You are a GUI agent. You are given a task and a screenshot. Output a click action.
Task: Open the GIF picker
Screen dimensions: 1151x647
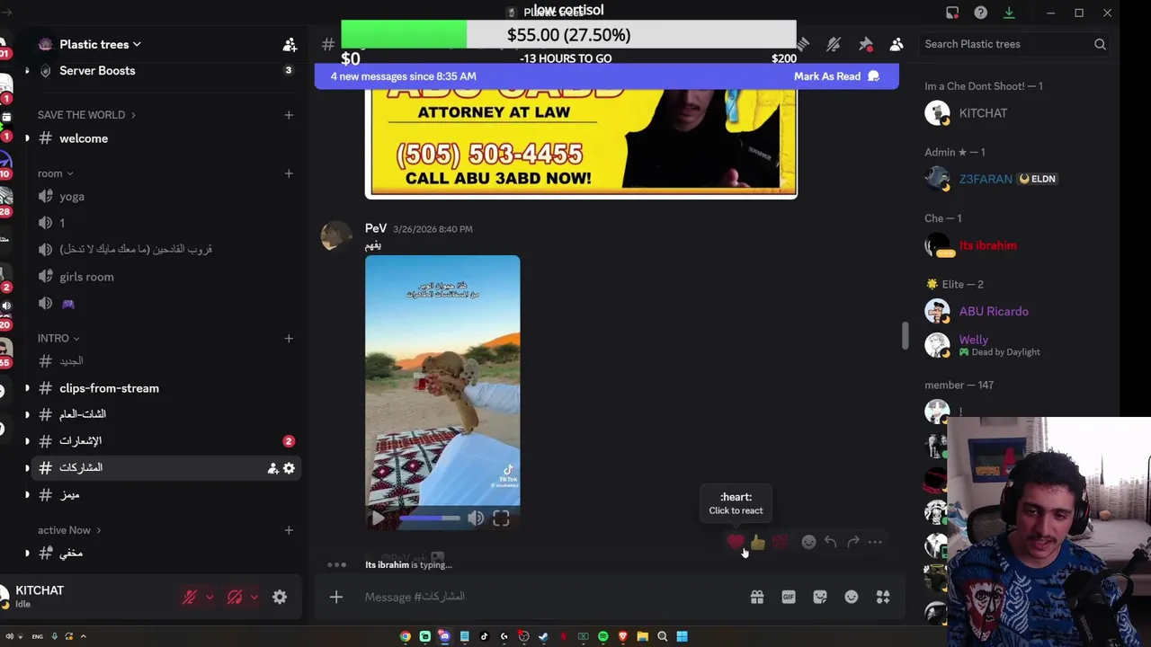pos(789,597)
